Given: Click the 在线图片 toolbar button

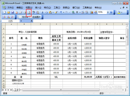Looking at the screenshot, I should pos(35,17).
